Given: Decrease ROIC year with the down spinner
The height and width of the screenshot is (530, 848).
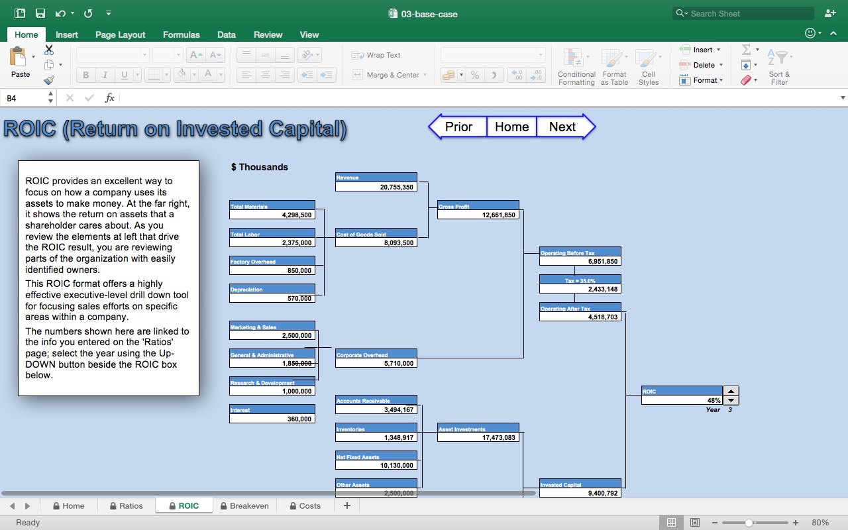Looking at the screenshot, I should pos(731,400).
